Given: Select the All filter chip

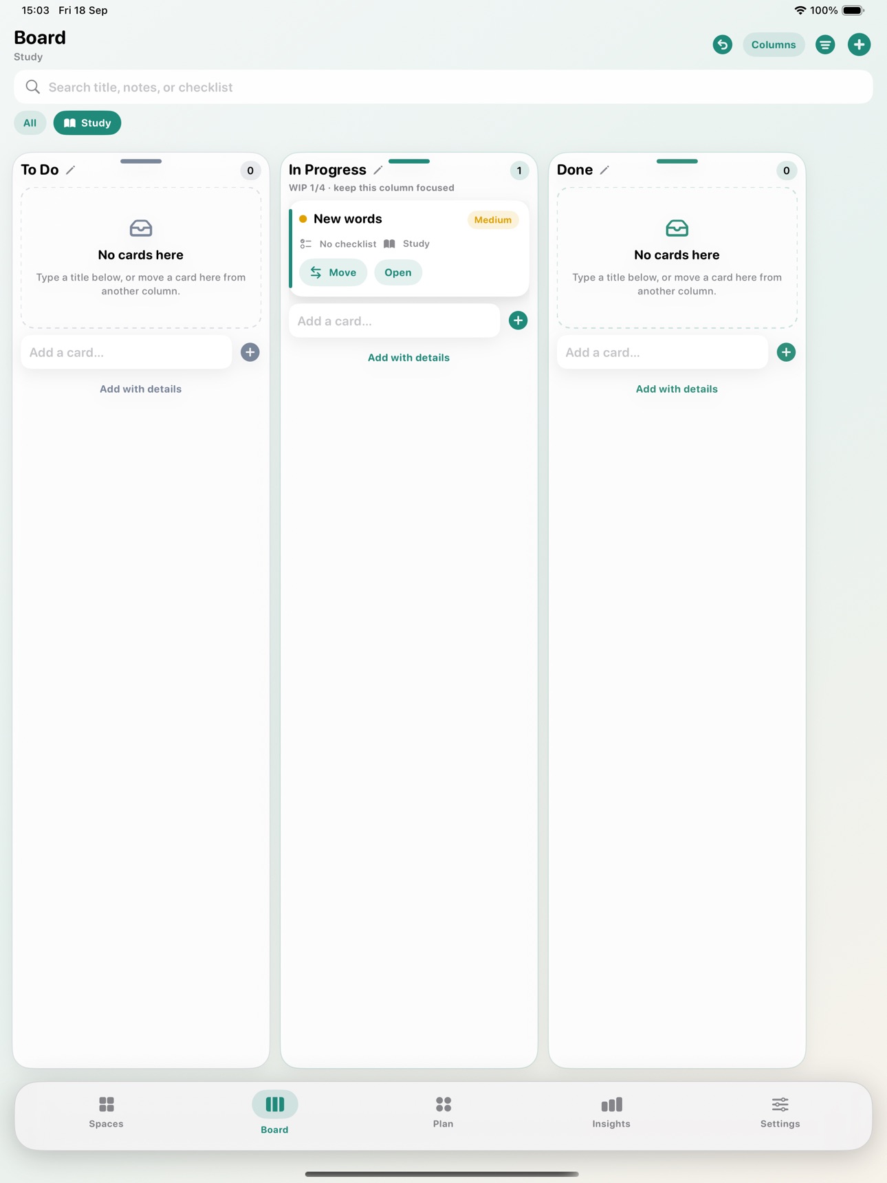Looking at the screenshot, I should coord(30,123).
